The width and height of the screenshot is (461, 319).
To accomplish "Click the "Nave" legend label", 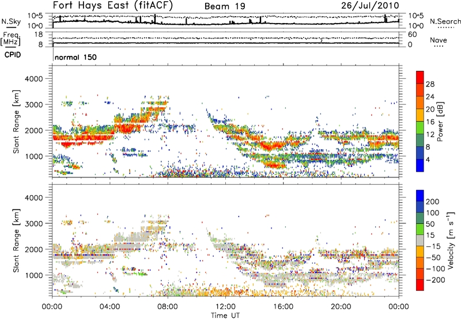I will (x=438, y=40).
